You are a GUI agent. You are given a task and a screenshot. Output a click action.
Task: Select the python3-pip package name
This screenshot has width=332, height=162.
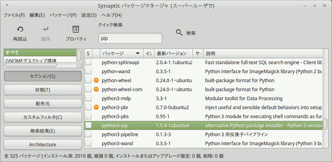(x=115, y=126)
